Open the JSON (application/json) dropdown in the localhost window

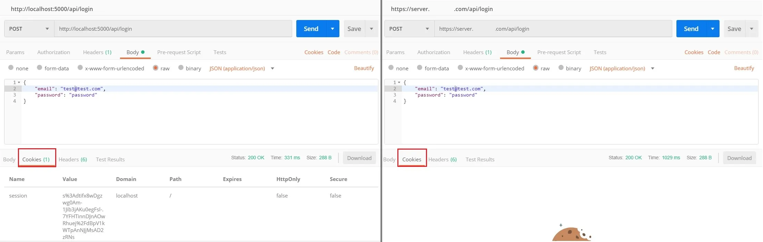pos(241,68)
